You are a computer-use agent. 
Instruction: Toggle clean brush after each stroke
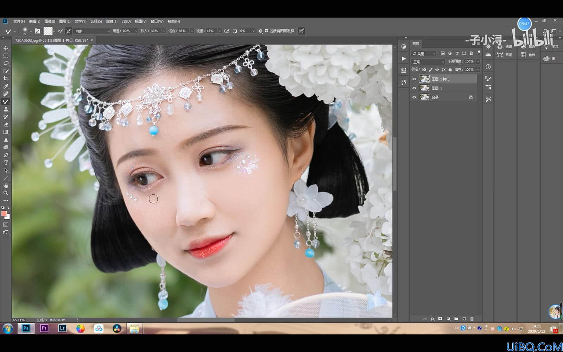click(69, 31)
